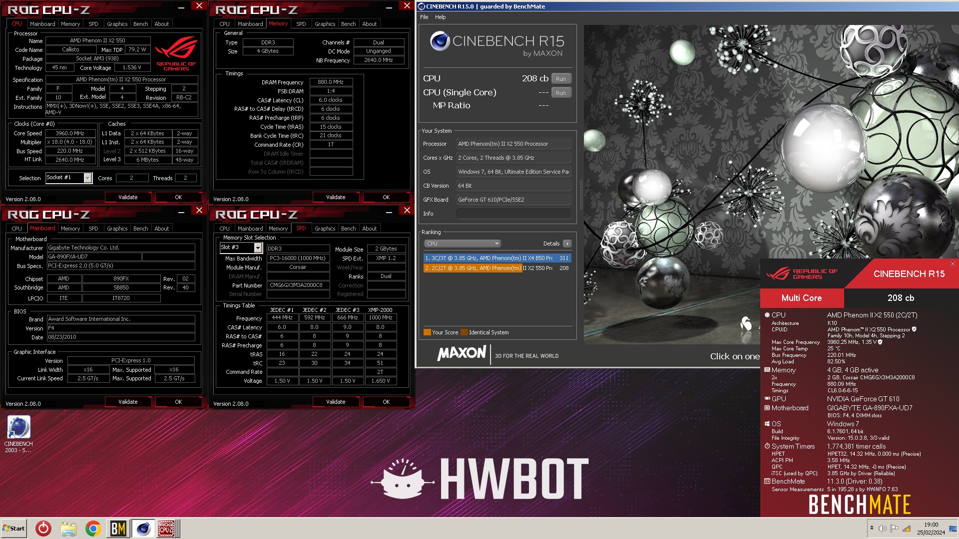
Task: Click the MAXON logo in Cinebench footer
Action: click(462, 353)
